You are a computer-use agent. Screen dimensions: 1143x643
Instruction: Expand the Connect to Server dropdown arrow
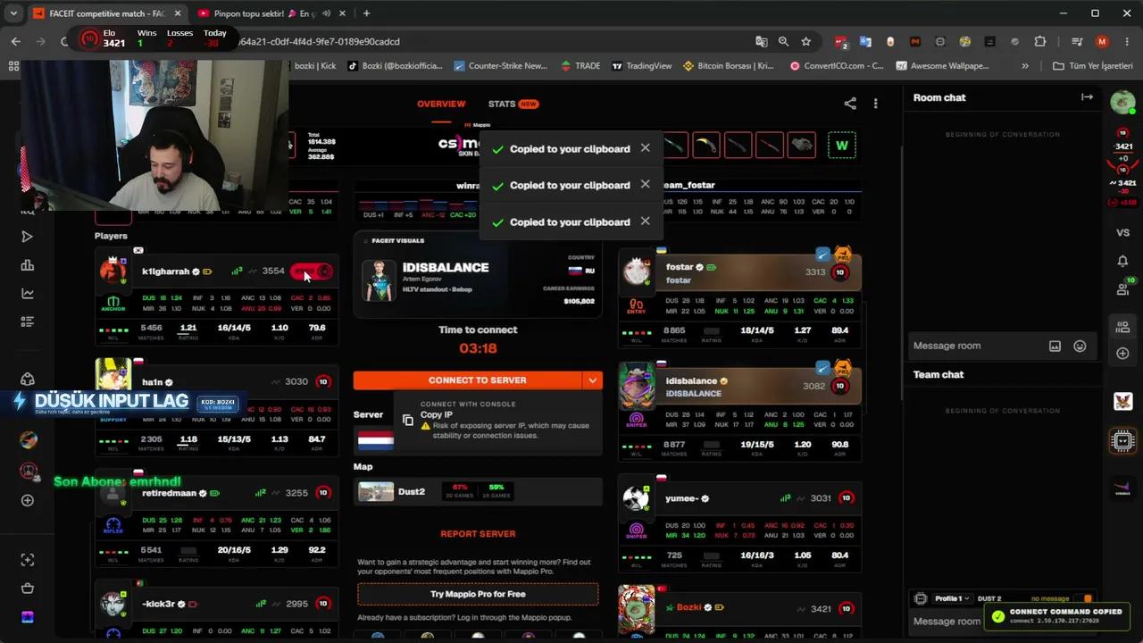point(592,380)
